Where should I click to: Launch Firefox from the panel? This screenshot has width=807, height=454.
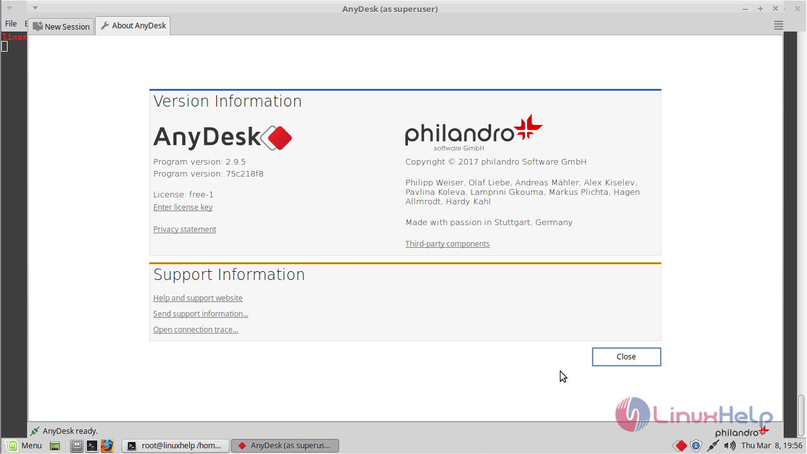point(107,446)
